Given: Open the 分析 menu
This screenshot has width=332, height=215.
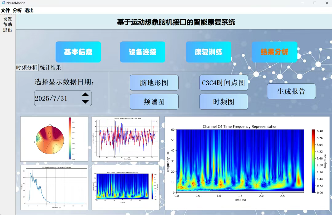Looking at the screenshot, I should click(17, 10).
